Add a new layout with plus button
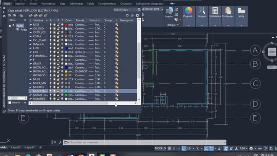Image resolution: width=277 pixels, height=156 pixels. click(x=40, y=147)
